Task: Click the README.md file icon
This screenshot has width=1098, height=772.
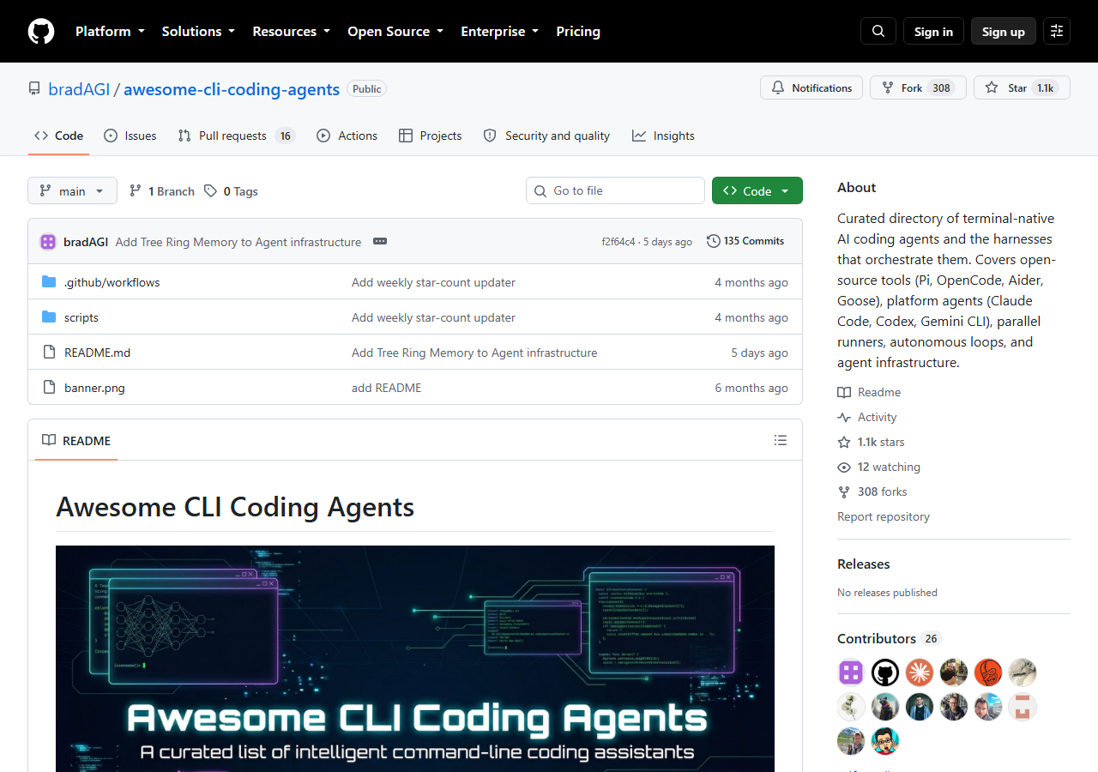Action: coord(49,353)
